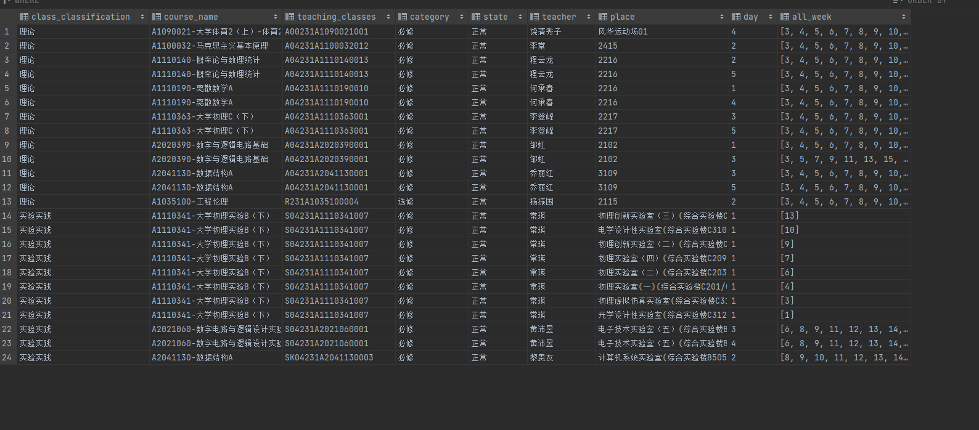Click the place column icon
Screen dimensions: 979x430
tap(603, 17)
